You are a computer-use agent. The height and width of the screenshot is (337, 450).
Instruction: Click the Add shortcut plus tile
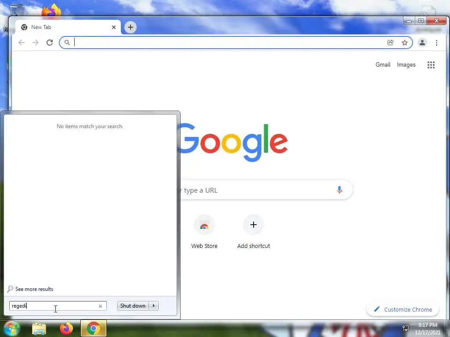pyautogui.click(x=254, y=232)
